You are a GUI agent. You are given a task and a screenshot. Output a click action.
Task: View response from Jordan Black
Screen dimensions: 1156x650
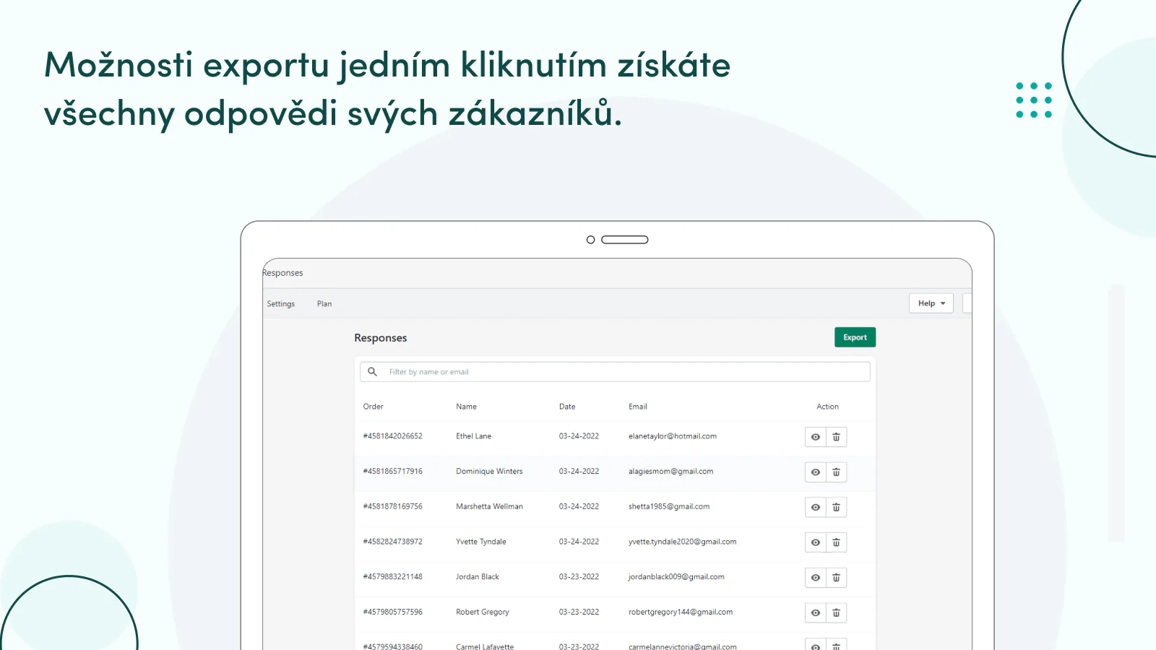[816, 578]
